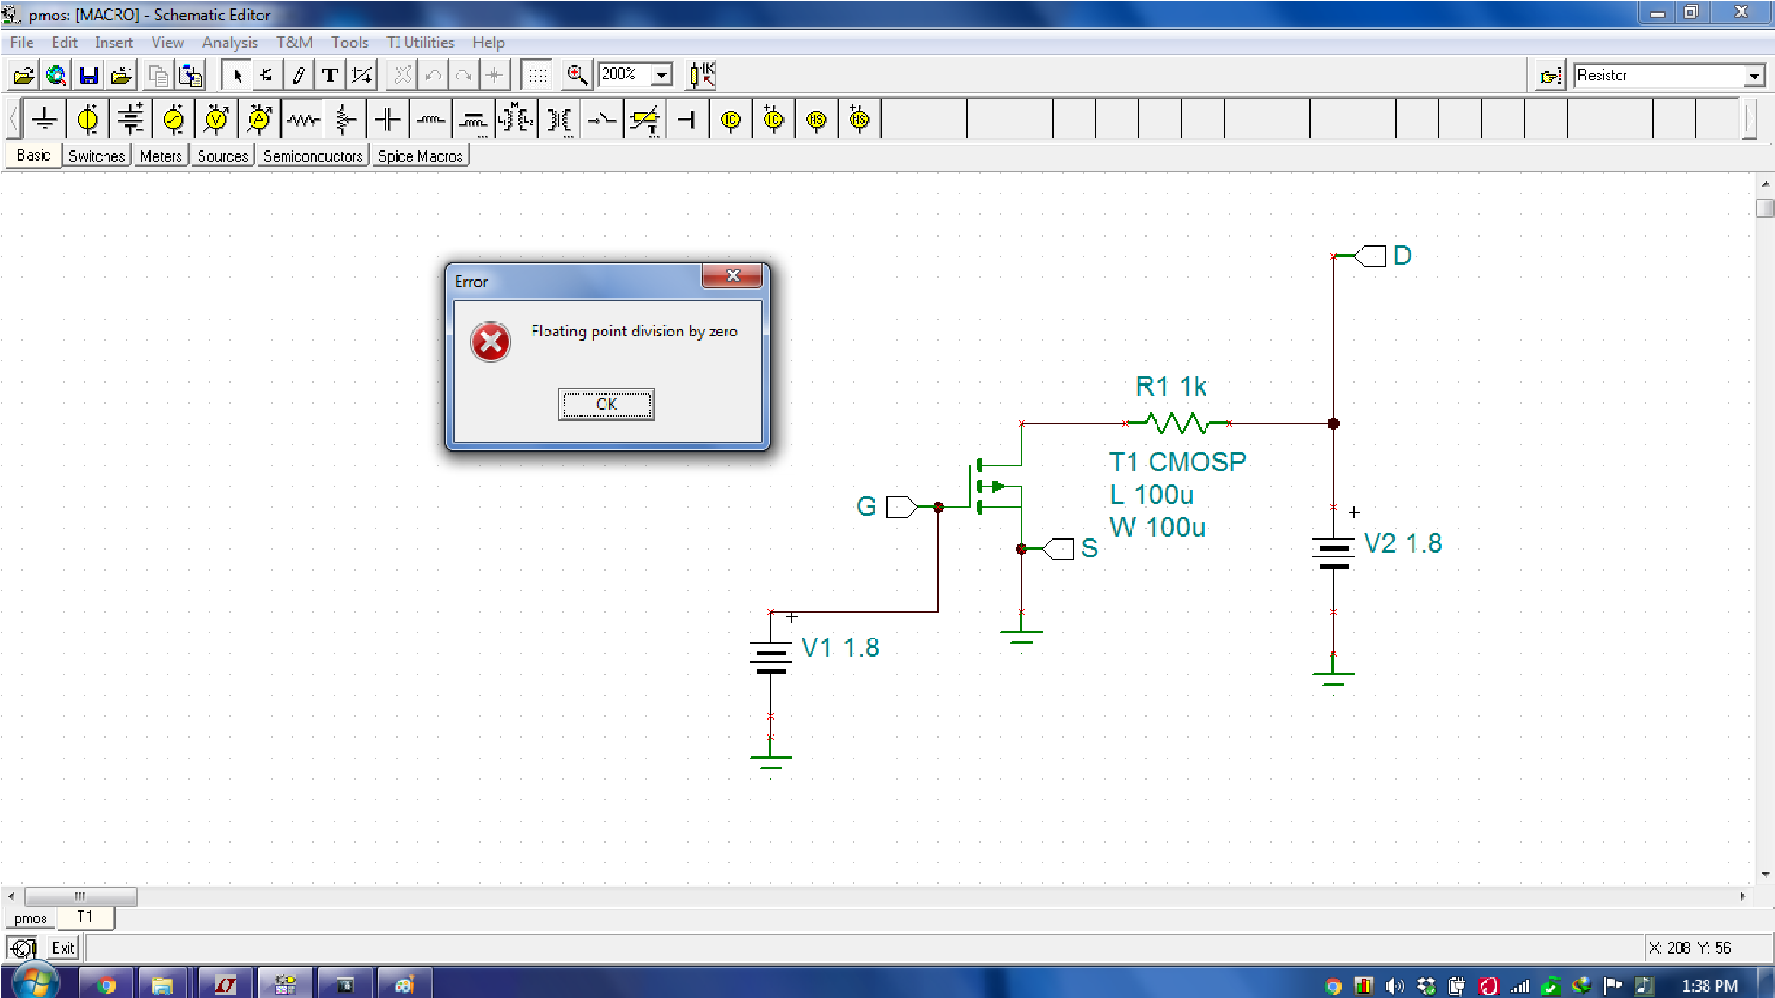Screen dimensions: 1775x998
Task: Click the horizontal scrollbar thumb
Action: 80,896
